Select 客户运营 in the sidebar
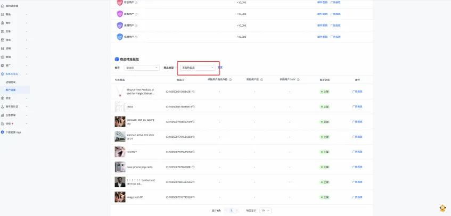Screen dimensions: 451x216 coord(11,90)
